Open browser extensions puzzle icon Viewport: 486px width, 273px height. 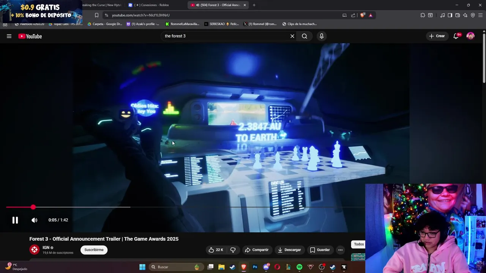click(x=423, y=15)
